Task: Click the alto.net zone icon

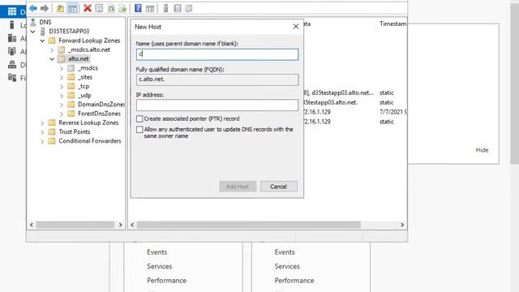Action: (62, 59)
